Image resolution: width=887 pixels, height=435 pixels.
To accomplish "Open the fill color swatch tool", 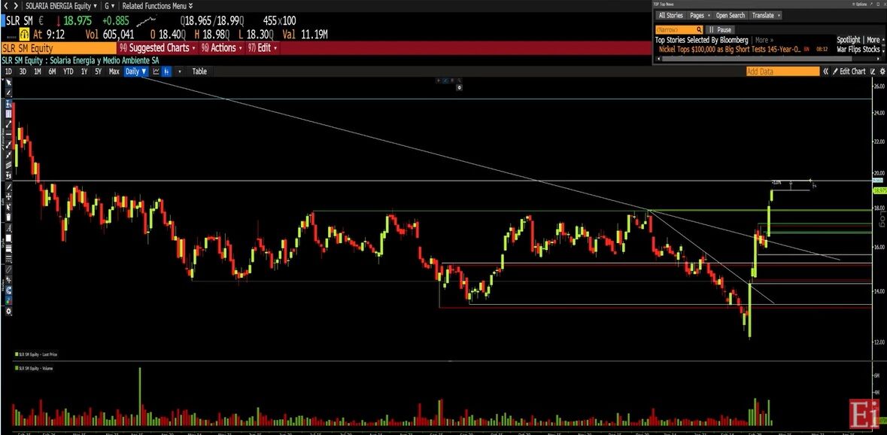I will tap(8, 238).
